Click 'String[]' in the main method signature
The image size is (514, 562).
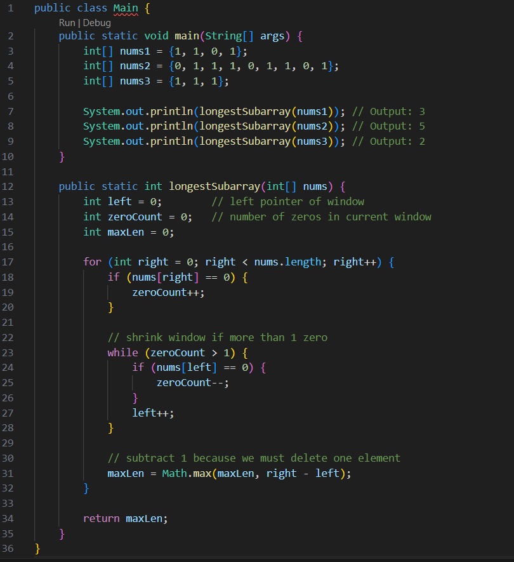pos(229,36)
